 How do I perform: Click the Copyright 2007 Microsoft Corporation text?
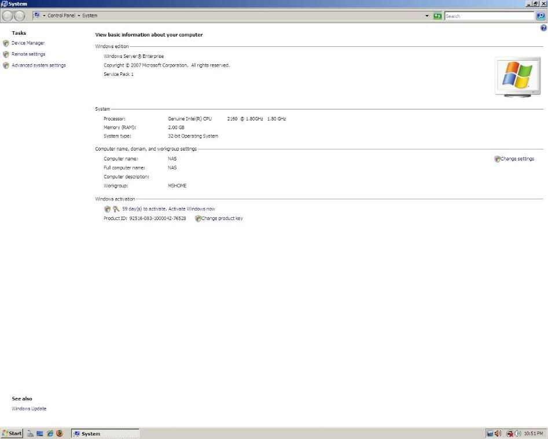pyautogui.click(x=167, y=65)
